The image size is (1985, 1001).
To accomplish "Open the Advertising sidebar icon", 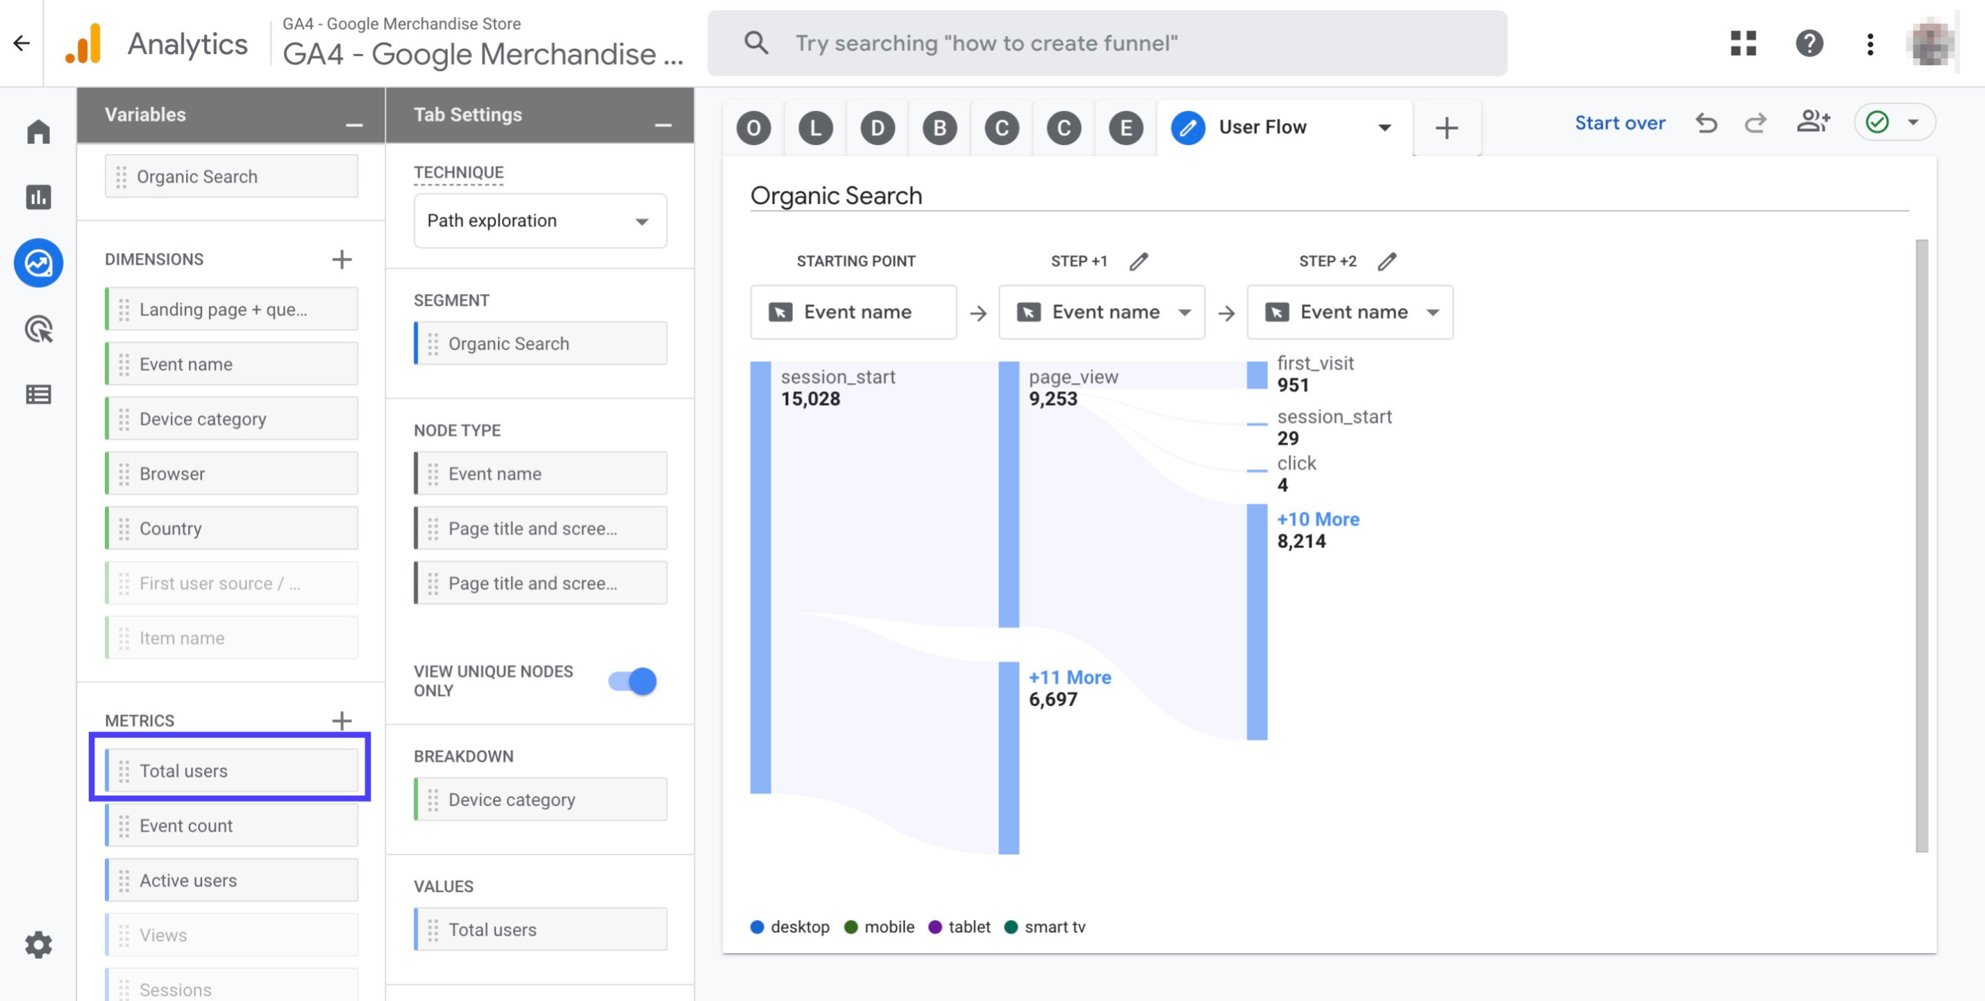I will (x=37, y=329).
